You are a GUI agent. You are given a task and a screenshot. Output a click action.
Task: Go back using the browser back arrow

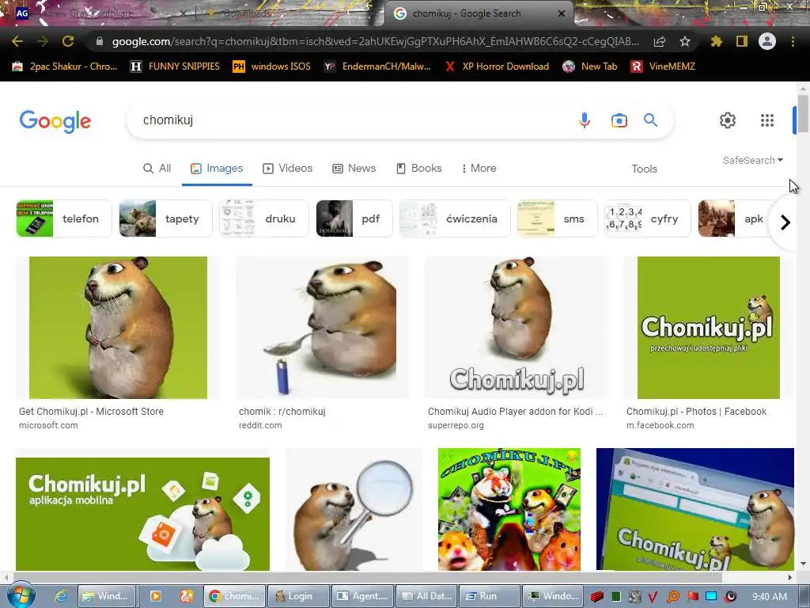pos(17,41)
